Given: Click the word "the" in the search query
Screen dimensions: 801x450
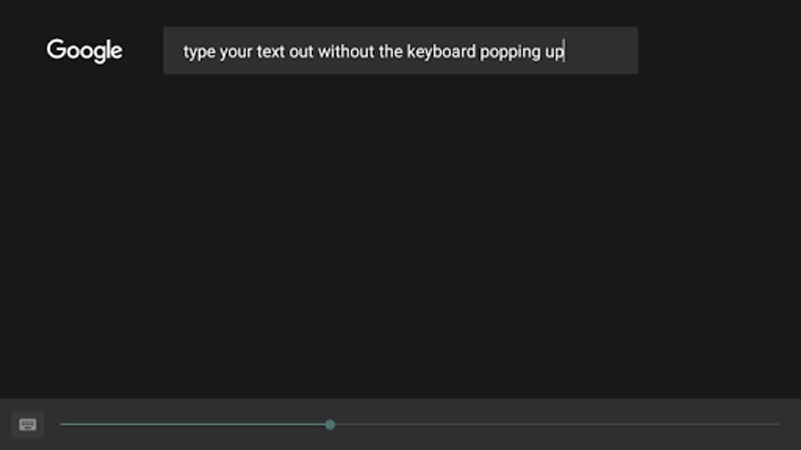Looking at the screenshot, I should pyautogui.click(x=390, y=51).
